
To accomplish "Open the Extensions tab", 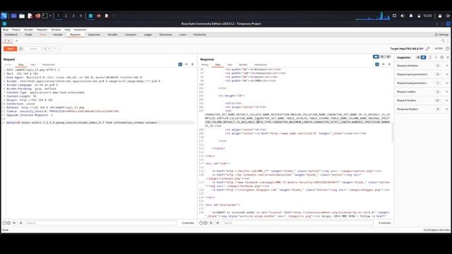I will click(165, 35).
